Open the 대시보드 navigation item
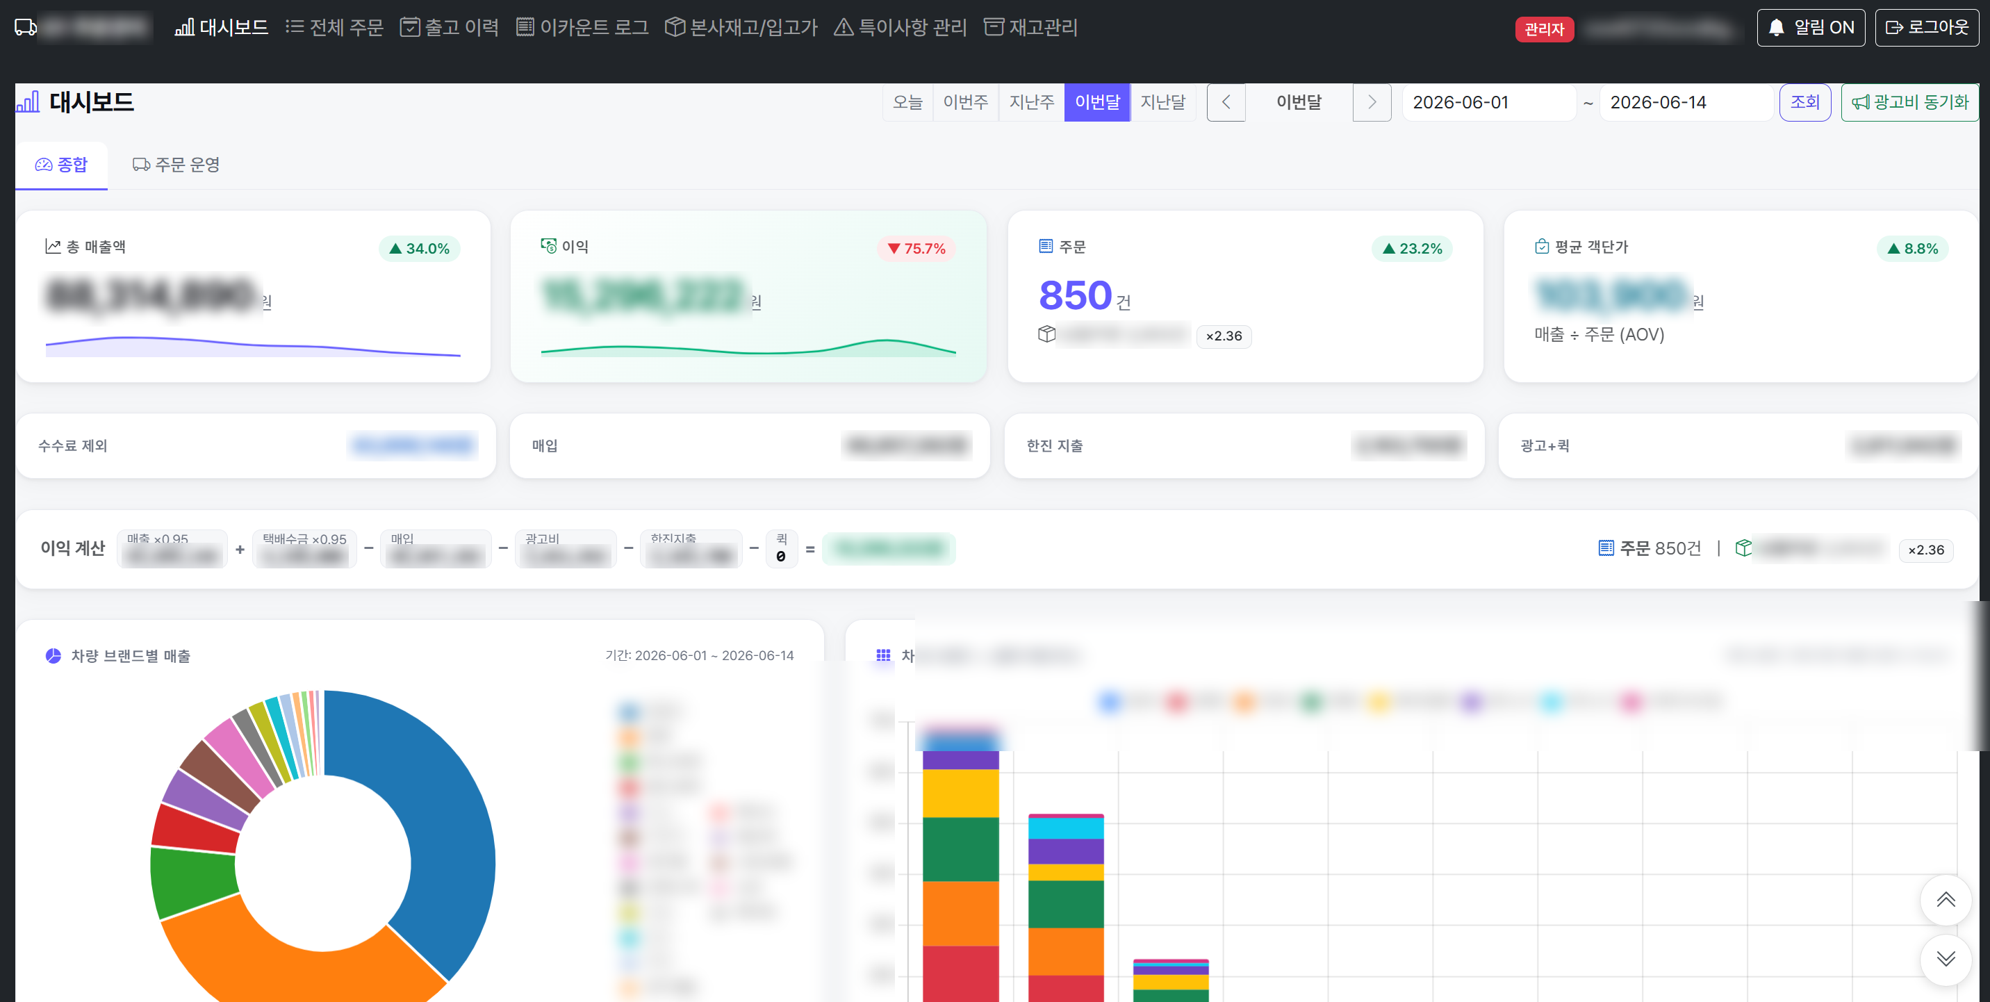Screen dimensions: 1990x1002 [221, 27]
